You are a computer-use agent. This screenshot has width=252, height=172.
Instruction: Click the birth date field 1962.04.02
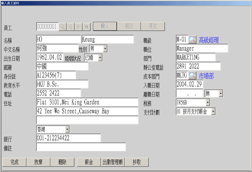tap(50, 57)
